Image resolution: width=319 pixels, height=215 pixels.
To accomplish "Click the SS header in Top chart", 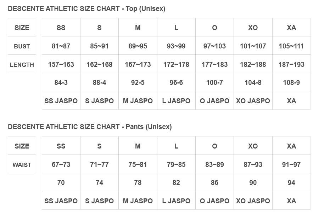I will coord(61,28).
